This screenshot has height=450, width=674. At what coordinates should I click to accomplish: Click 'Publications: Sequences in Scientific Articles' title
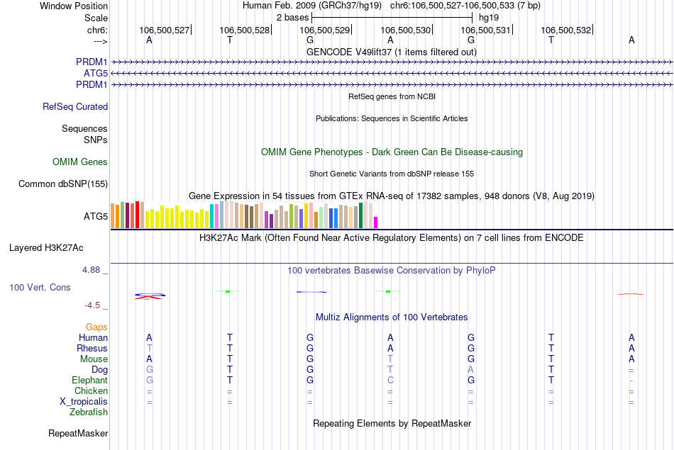[x=392, y=118]
